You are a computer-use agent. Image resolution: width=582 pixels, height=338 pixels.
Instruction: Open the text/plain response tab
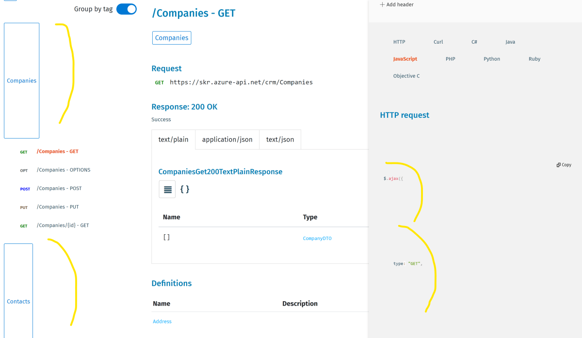[x=173, y=139]
